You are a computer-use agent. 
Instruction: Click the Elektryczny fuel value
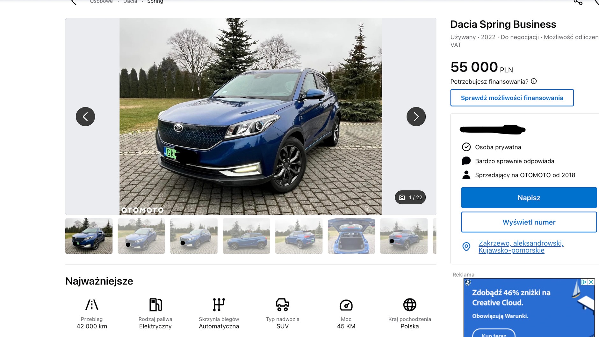[x=155, y=326]
